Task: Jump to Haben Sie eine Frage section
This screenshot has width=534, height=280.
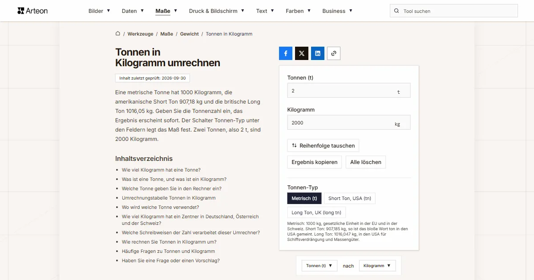Action: tap(171, 260)
